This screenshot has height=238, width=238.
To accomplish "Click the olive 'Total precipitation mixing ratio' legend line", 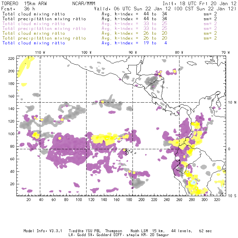I will click(x=44, y=38).
